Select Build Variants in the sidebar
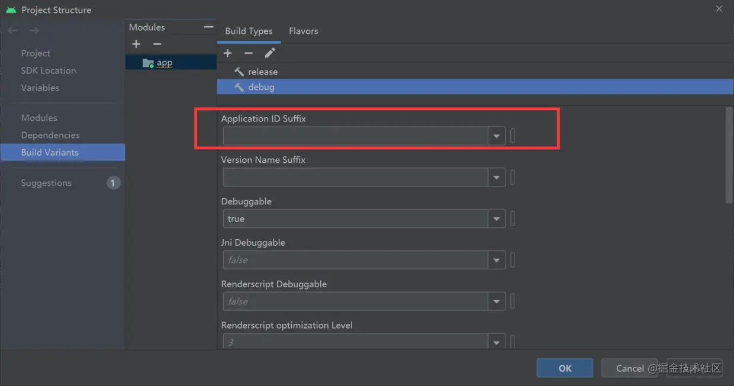The height and width of the screenshot is (386, 734). 62,152
